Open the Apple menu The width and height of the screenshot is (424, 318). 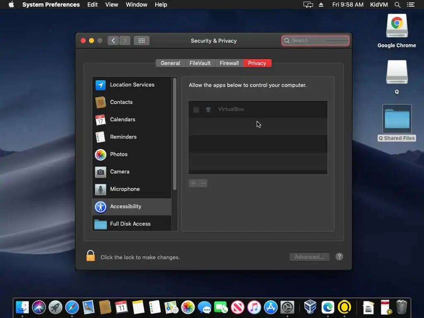coord(11,5)
